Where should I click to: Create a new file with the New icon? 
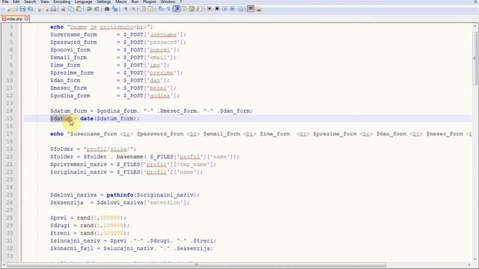pyautogui.click(x=7, y=9)
